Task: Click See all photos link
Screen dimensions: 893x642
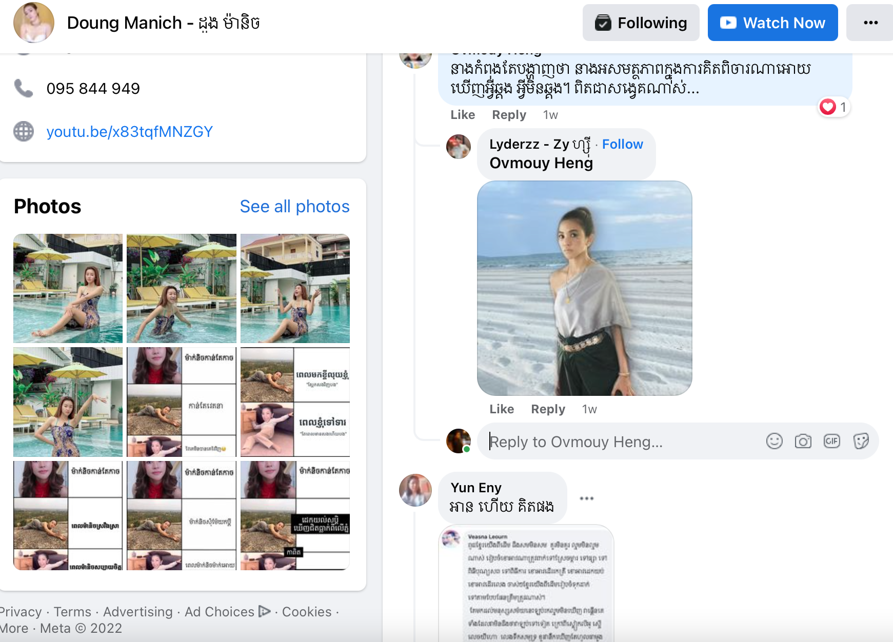Action: [x=294, y=206]
